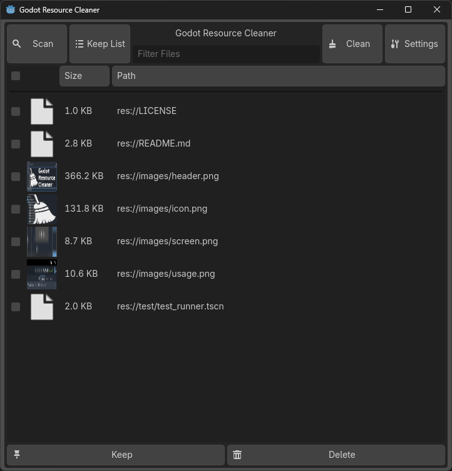Screen dimensions: 452x471
Task: Toggle the select-all checkbox in header
Action: [16, 76]
